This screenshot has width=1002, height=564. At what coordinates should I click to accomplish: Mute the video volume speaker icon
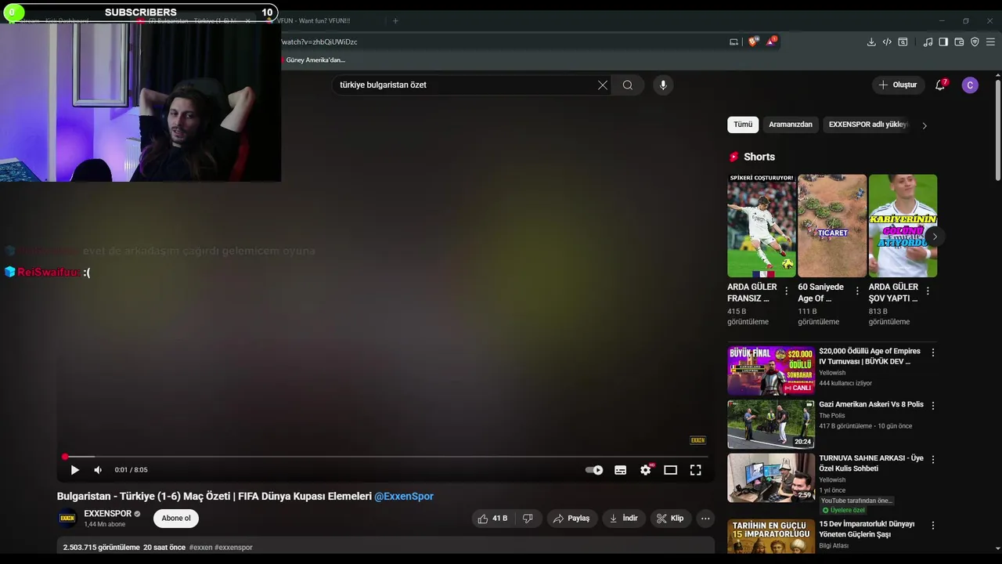(98, 470)
